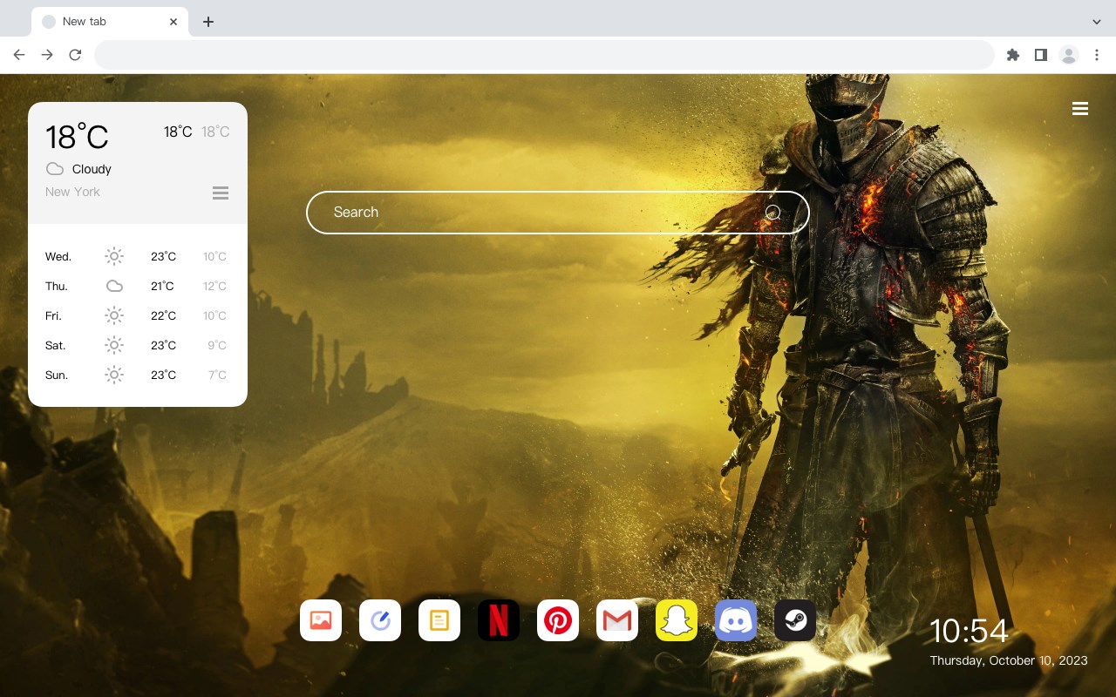This screenshot has width=1116, height=697.
Task: Select the Thu. forecast row label
Action: [57, 286]
